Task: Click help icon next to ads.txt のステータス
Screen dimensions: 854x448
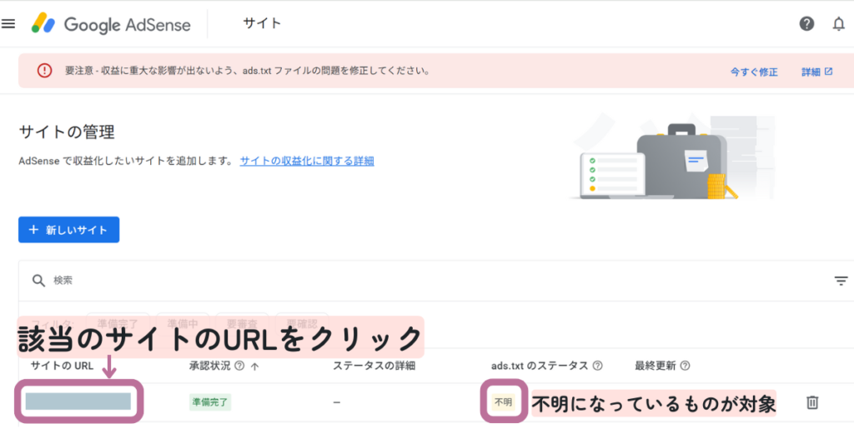Action: 597,366
